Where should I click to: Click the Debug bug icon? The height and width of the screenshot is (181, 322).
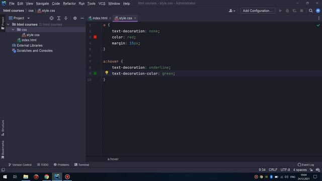point(287,11)
